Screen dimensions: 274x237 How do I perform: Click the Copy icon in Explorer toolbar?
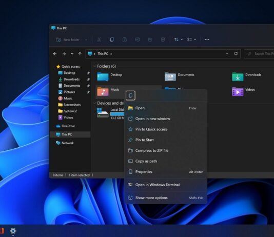click(112, 39)
